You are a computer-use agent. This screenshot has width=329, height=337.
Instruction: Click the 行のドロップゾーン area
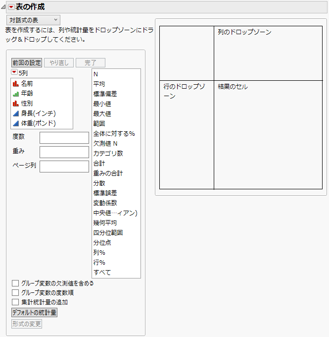(x=187, y=135)
